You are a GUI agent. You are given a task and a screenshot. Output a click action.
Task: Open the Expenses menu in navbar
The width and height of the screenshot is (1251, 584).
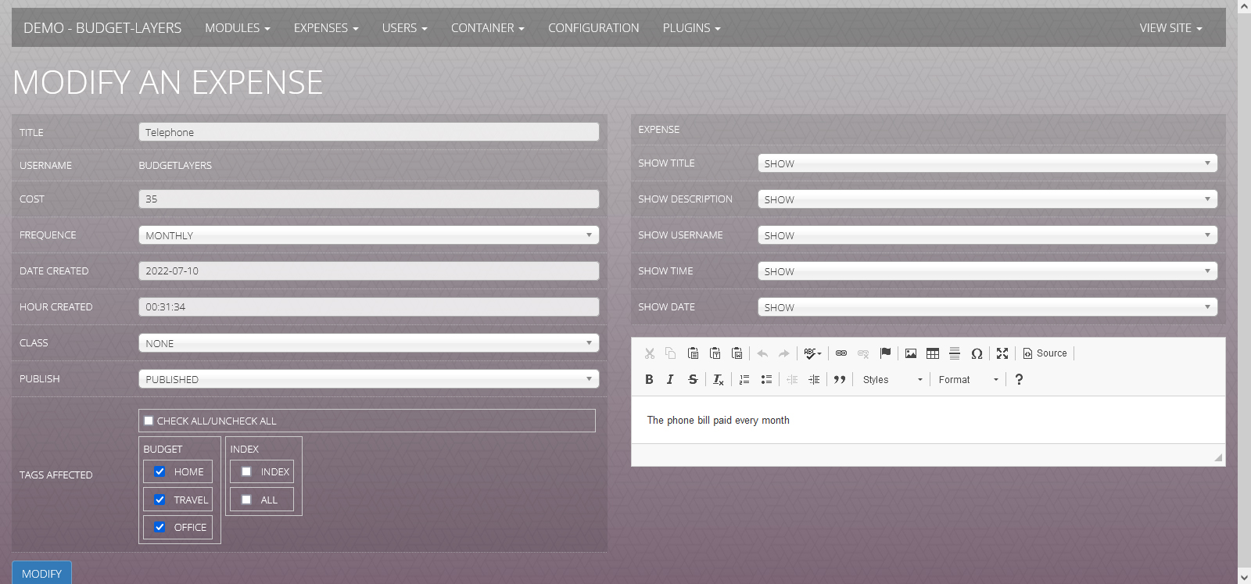326,28
